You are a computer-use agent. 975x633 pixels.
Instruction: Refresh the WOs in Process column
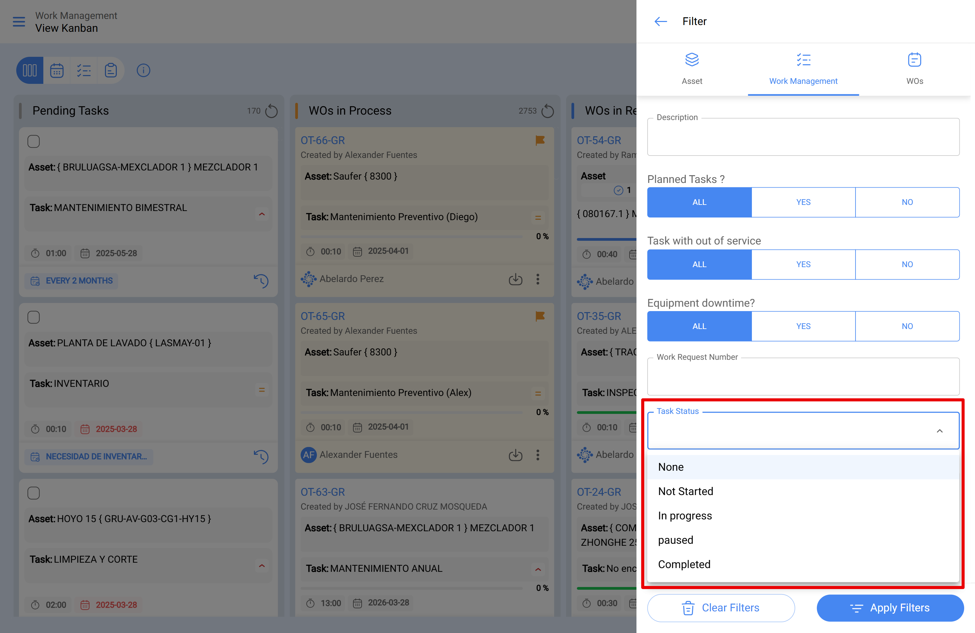pos(547,111)
